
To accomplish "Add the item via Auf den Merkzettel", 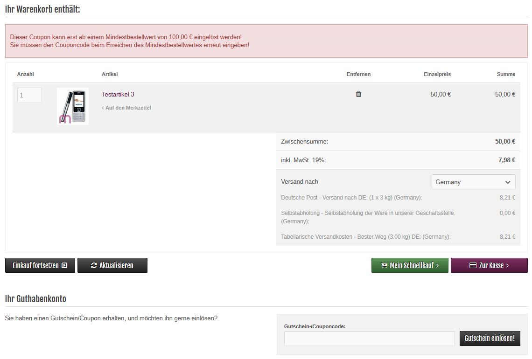I will (128, 108).
